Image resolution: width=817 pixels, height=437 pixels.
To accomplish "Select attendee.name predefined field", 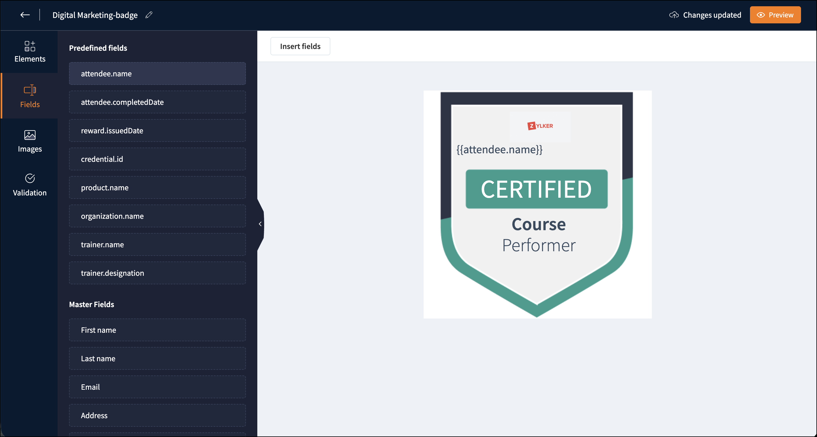I will point(157,73).
